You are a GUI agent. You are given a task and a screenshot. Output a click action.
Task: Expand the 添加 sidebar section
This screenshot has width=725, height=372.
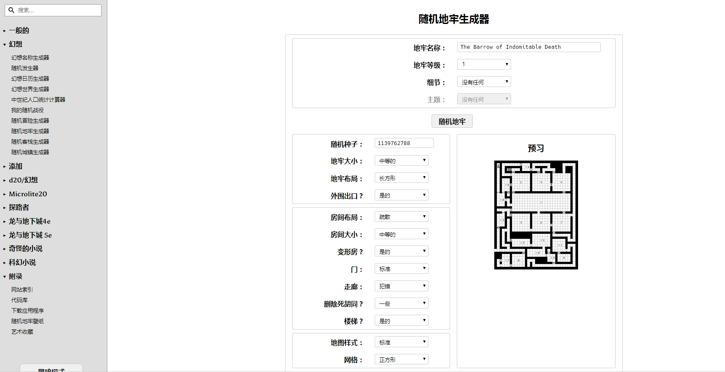click(16, 166)
